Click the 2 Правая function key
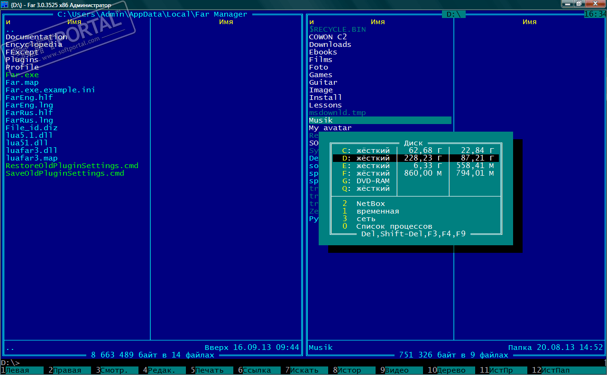607x375 pixels. pyautogui.click(x=70, y=370)
